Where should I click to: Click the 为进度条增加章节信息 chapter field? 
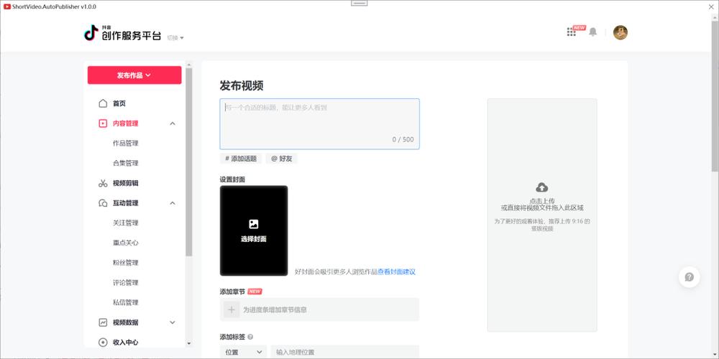click(x=320, y=309)
